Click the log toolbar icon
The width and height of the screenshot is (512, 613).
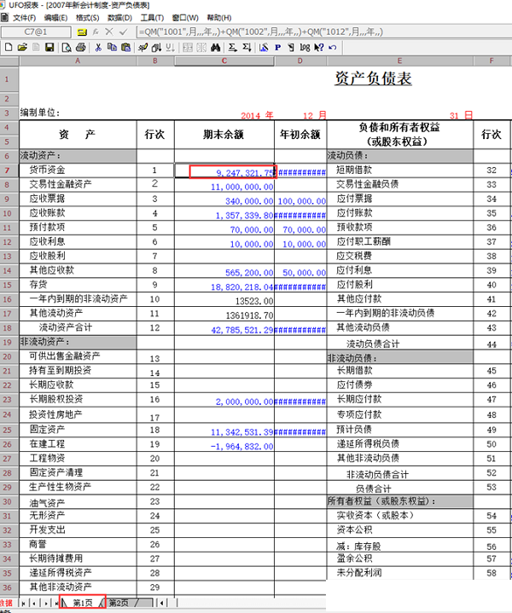[305, 47]
